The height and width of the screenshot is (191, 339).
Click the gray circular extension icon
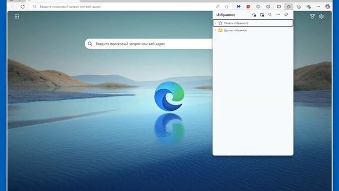pyautogui.click(x=258, y=7)
